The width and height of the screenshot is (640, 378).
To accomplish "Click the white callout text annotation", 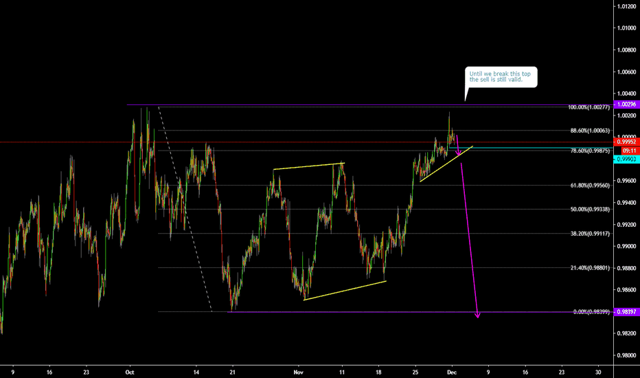I will (501, 76).
